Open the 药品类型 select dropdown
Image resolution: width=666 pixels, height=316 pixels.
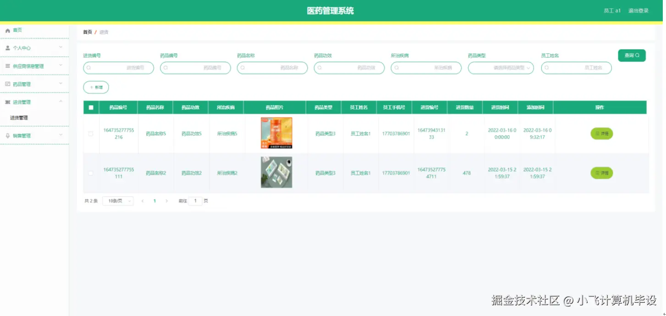(x=501, y=68)
